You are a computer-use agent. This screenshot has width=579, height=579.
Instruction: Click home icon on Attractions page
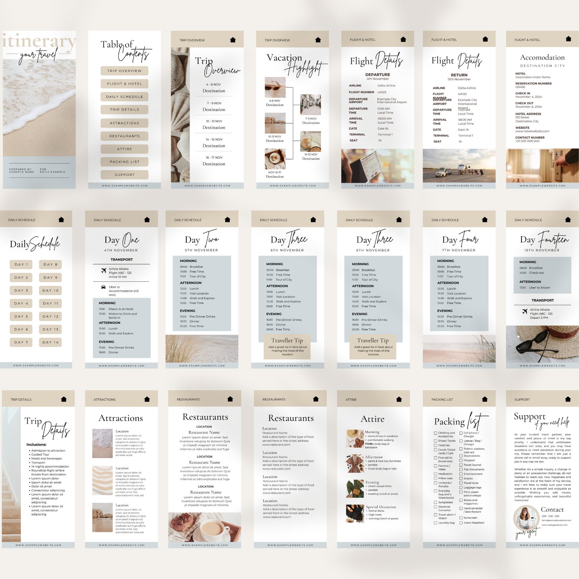tap(147, 399)
